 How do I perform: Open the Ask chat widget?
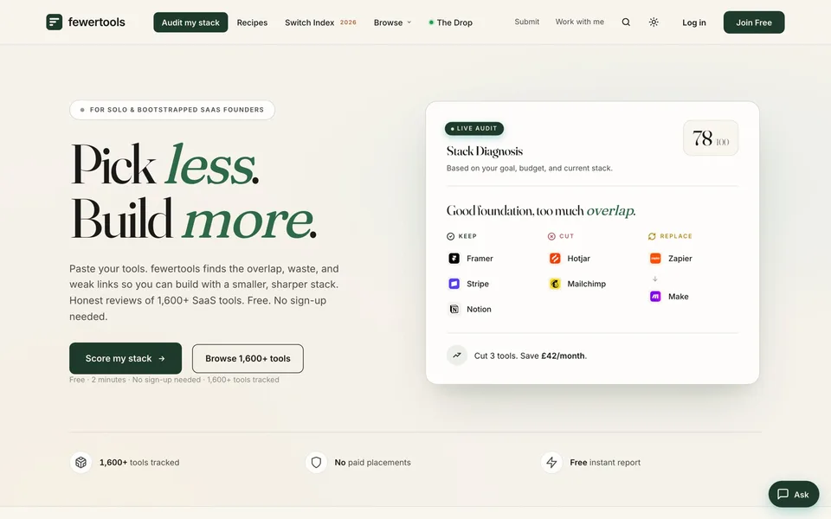click(x=794, y=494)
